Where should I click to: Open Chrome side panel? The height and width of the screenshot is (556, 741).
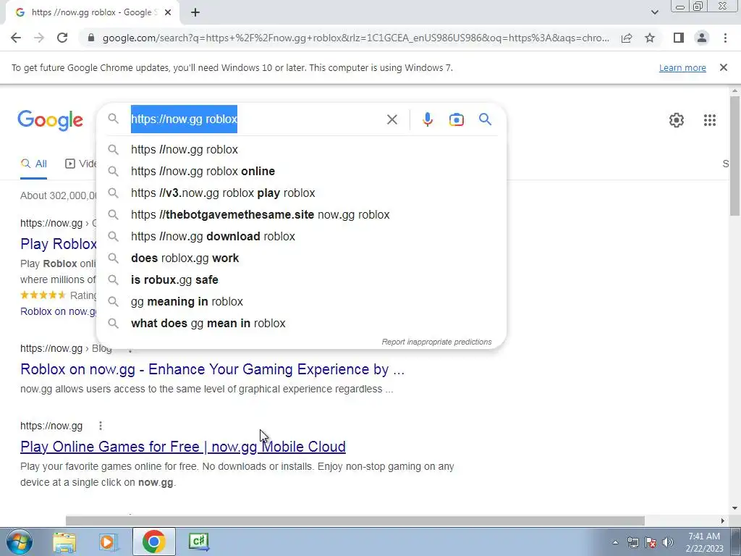(x=679, y=38)
